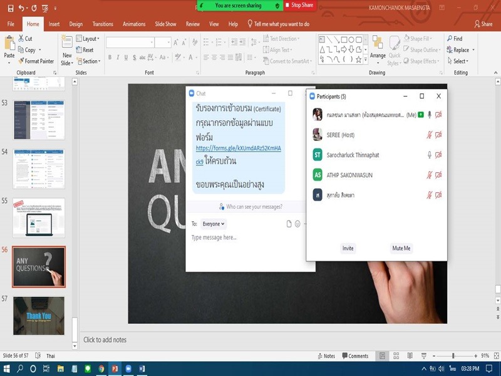
Task: Insert a New Slide
Action: point(67,49)
